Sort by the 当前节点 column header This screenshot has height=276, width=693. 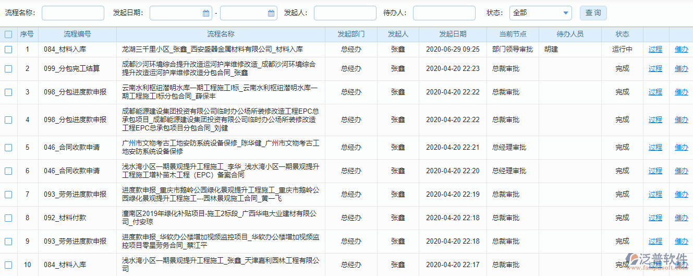point(513,34)
